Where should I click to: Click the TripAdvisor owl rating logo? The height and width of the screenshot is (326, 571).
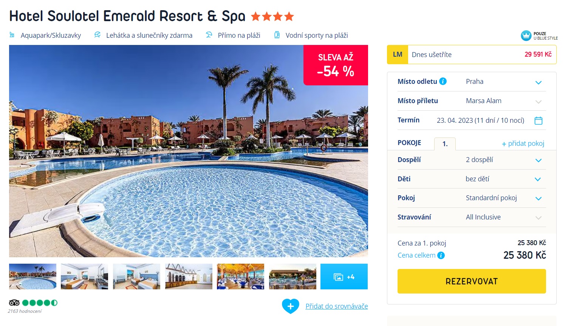14,303
